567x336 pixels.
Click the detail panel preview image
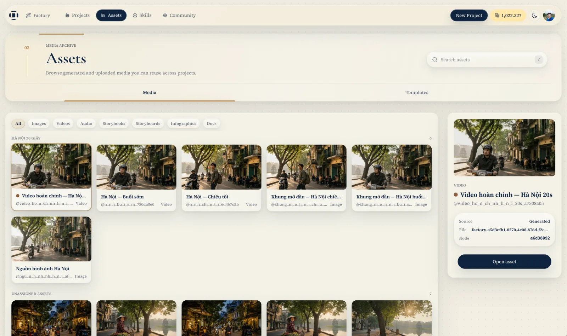(x=504, y=147)
